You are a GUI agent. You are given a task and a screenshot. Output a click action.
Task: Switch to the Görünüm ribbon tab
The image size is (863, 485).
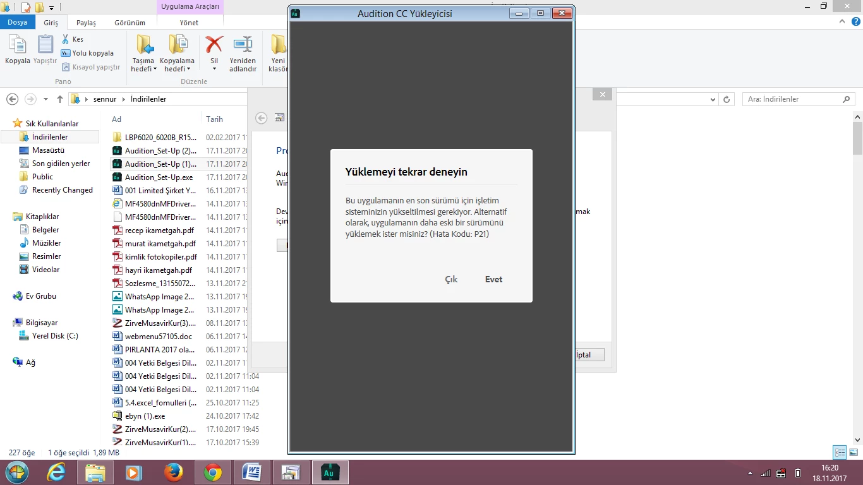pyautogui.click(x=130, y=23)
